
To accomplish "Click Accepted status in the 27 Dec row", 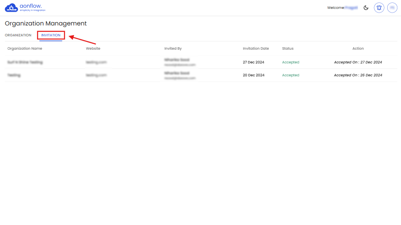I will [291, 62].
